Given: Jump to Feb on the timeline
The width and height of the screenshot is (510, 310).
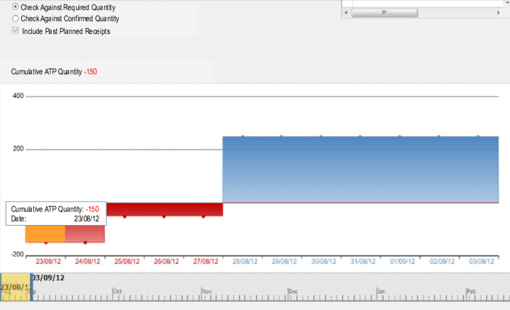Looking at the screenshot, I should click(471, 291).
